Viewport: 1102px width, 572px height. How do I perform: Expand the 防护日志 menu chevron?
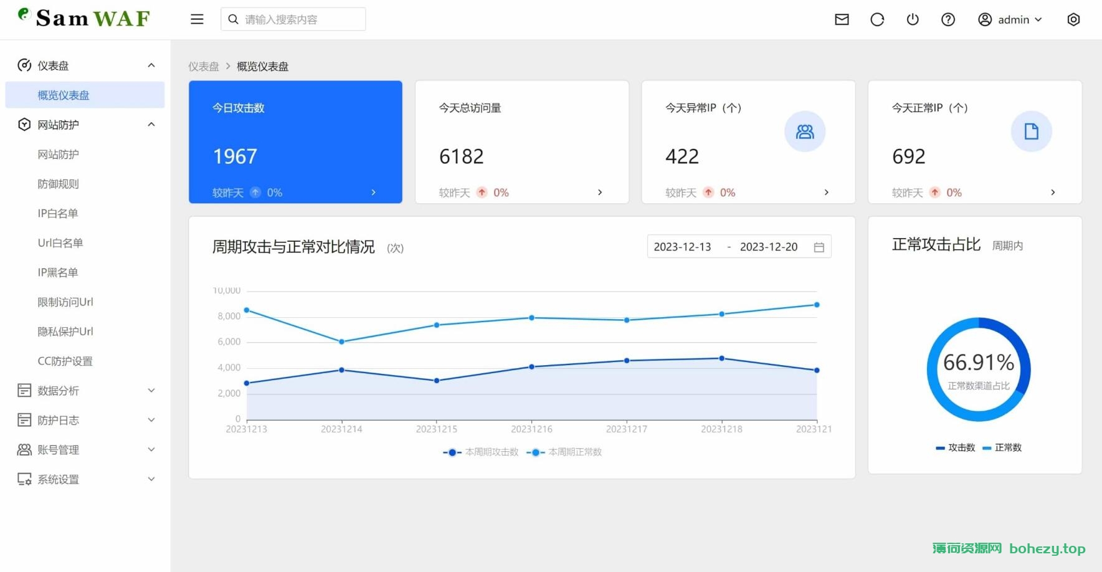(x=151, y=420)
